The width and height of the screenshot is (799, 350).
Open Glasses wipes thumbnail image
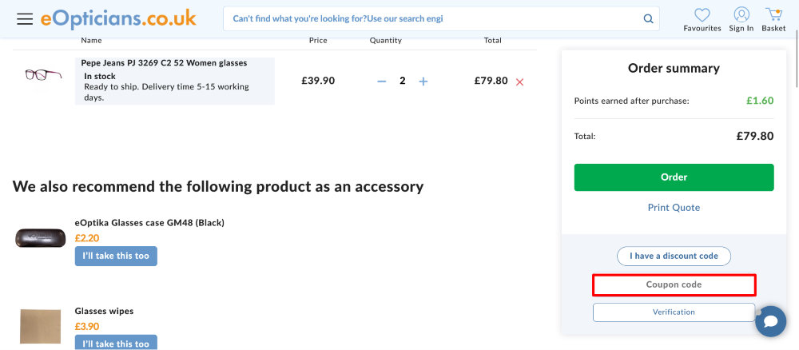point(40,327)
